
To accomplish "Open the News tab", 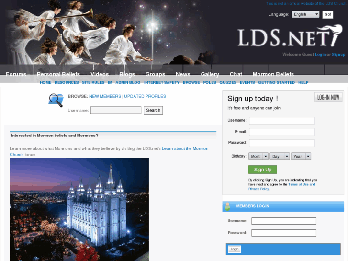I will click(183, 74).
